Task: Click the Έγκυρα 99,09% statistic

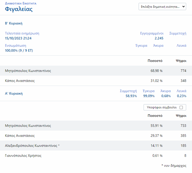Action: [149, 96]
